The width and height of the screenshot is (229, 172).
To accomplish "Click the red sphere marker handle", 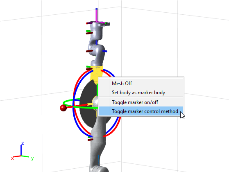I will pyautogui.click(x=63, y=108).
